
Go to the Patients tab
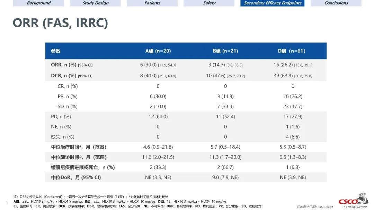click(x=152, y=3)
